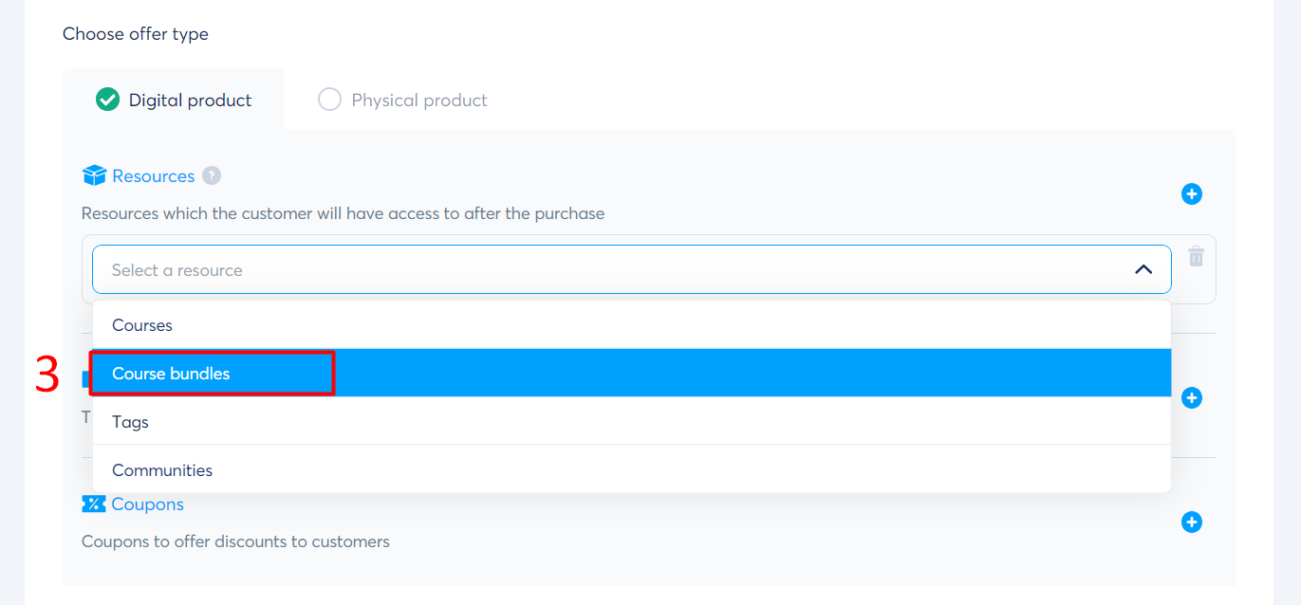Collapse the resource dropdown using its chevron
This screenshot has width=1301, height=605.
pyautogui.click(x=1143, y=269)
